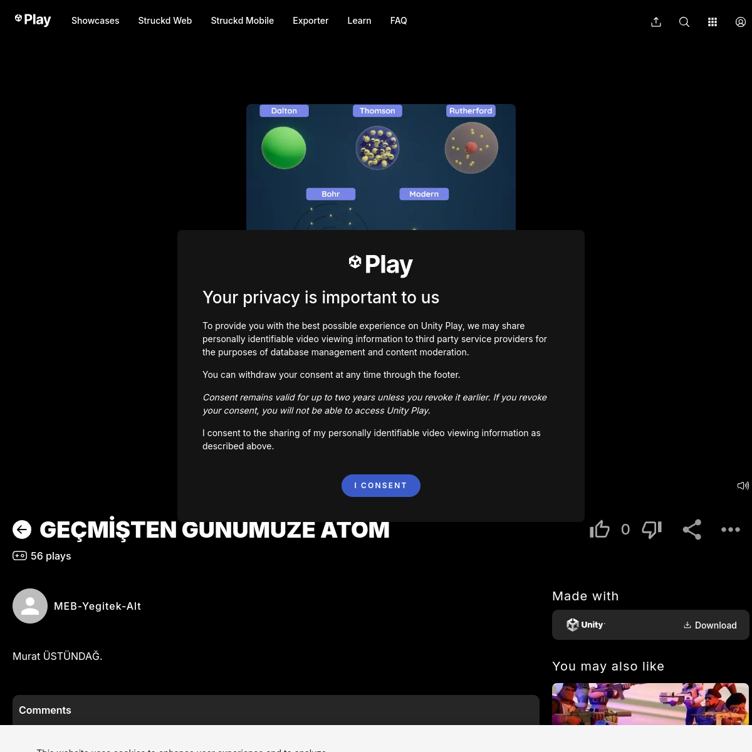Screen dimensions: 752x752
Task: Share the video via the share icon
Action: point(692,530)
